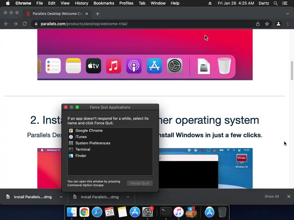Open Notes app in the Dock
Viewport: 294px width, 220px height.
(122, 212)
